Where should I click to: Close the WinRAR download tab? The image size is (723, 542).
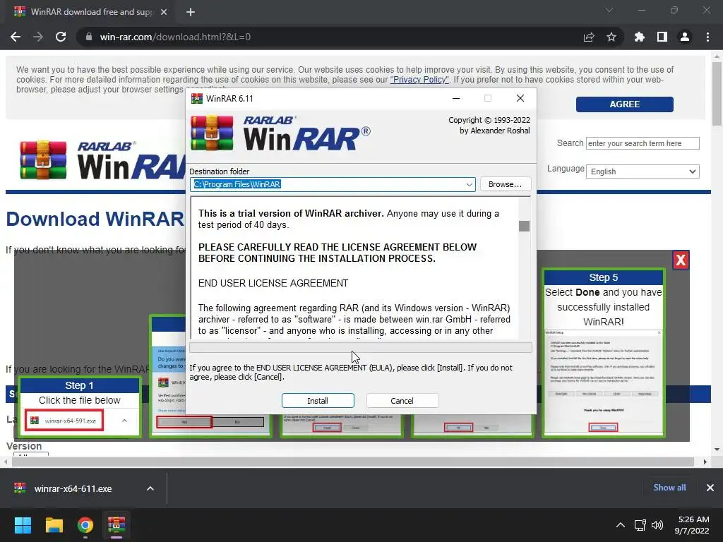click(164, 12)
